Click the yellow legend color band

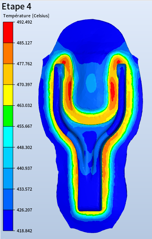point(8,95)
